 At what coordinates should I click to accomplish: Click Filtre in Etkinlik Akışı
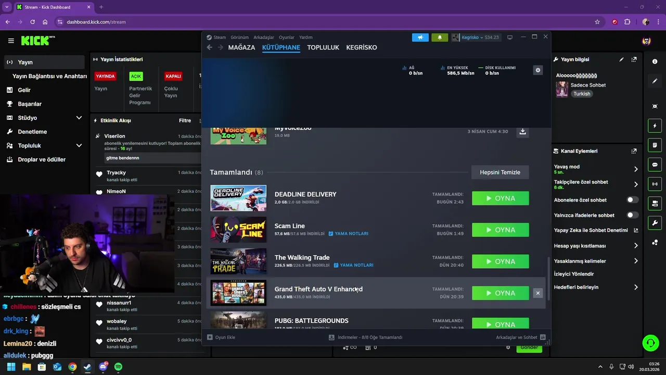tap(185, 120)
